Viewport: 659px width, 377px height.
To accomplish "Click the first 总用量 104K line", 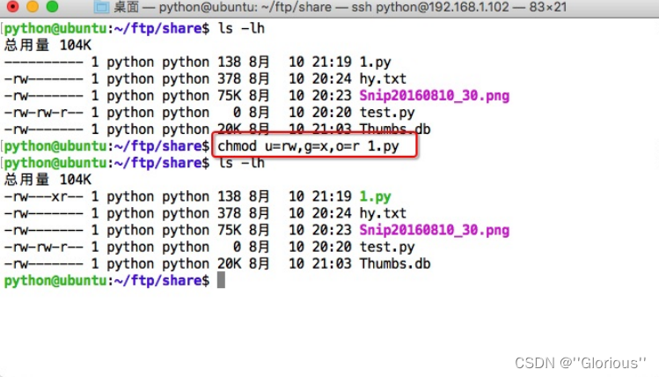I will (48, 45).
